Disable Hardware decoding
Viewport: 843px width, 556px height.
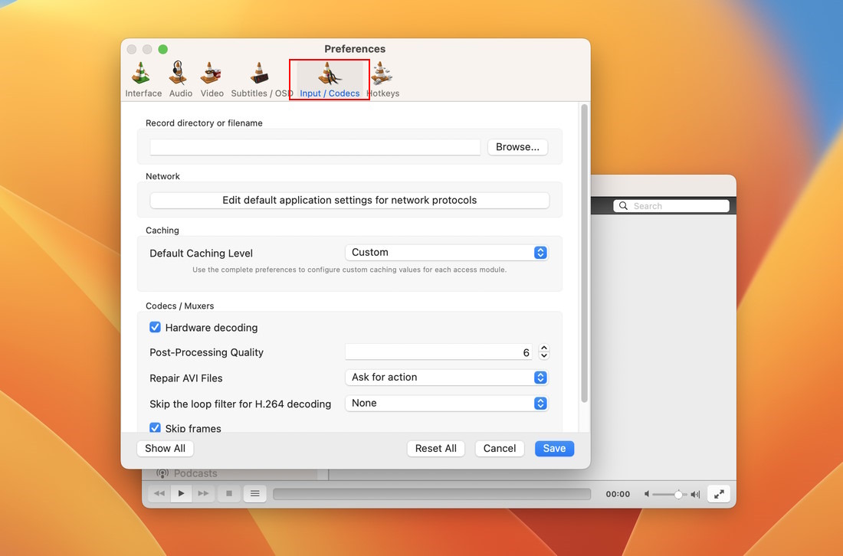click(x=155, y=327)
